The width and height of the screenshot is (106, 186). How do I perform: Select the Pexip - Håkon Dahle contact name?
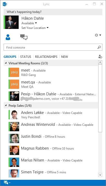click(39, 94)
